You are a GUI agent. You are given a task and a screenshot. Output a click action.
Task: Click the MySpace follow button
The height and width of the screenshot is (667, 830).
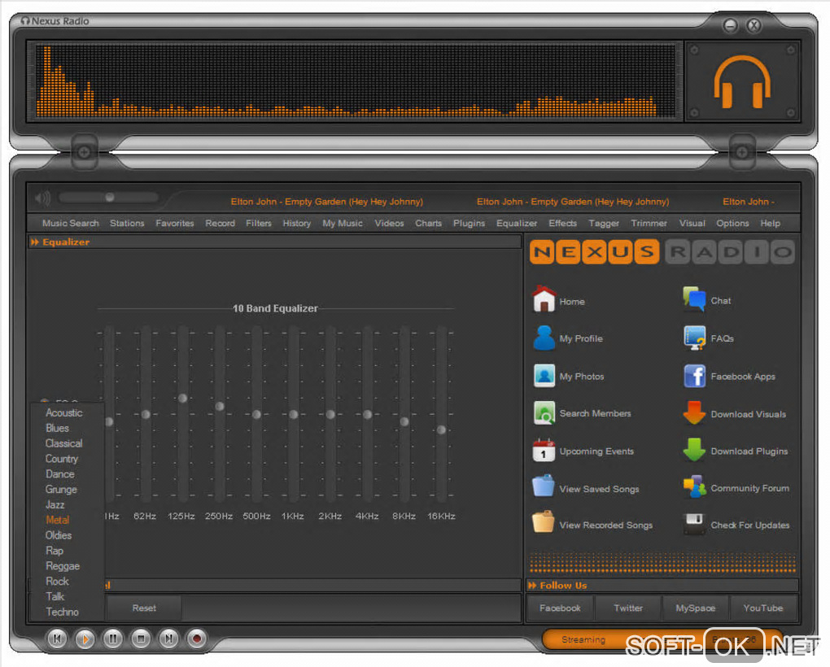[x=696, y=608]
